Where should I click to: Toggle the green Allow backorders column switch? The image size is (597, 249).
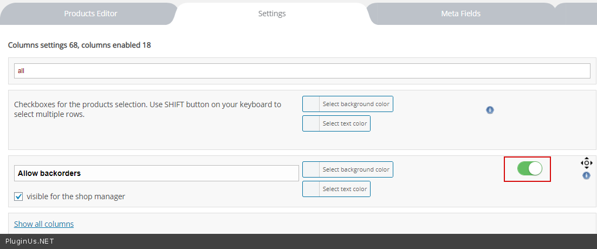pos(529,169)
